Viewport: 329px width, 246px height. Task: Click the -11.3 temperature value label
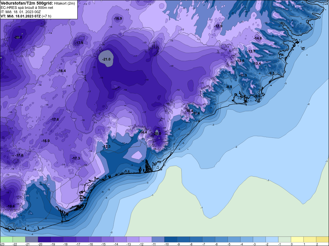[x=243, y=75]
